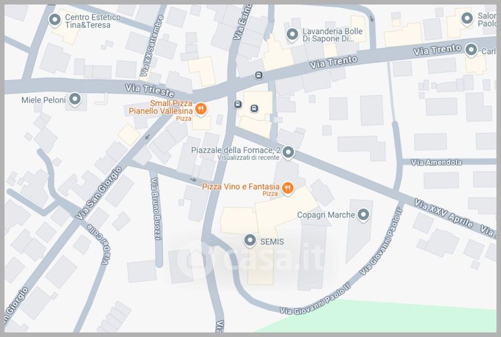Select the Lavanderia Bolle Di Sapone pin
501x337 pixels.
(x=292, y=34)
